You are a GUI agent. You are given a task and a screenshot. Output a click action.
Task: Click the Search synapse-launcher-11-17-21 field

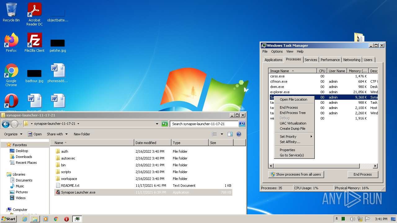coord(204,124)
